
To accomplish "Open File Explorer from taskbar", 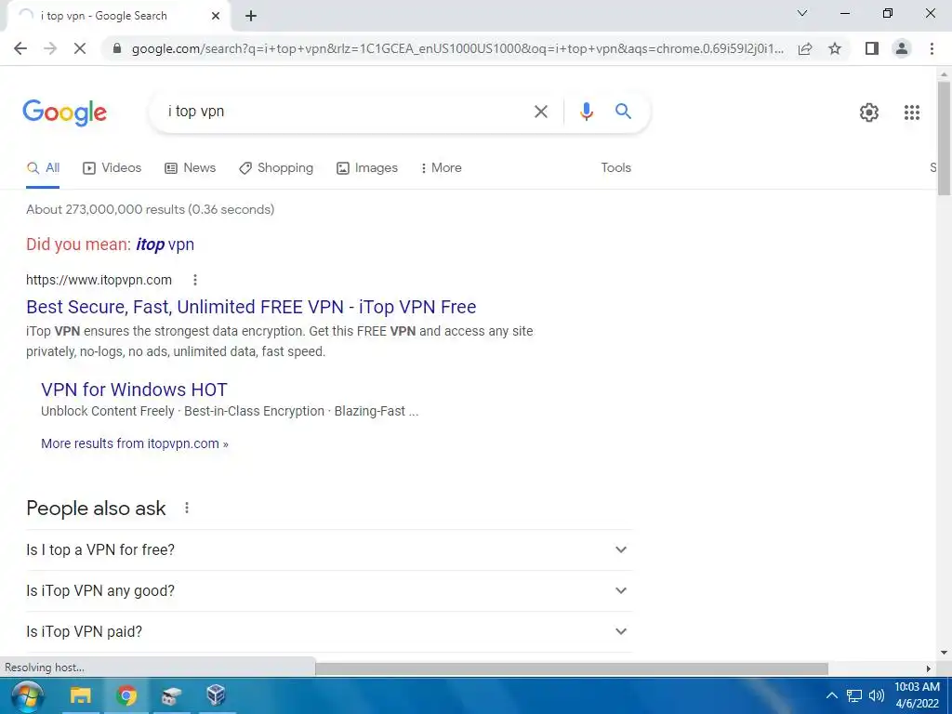I will pos(80,695).
